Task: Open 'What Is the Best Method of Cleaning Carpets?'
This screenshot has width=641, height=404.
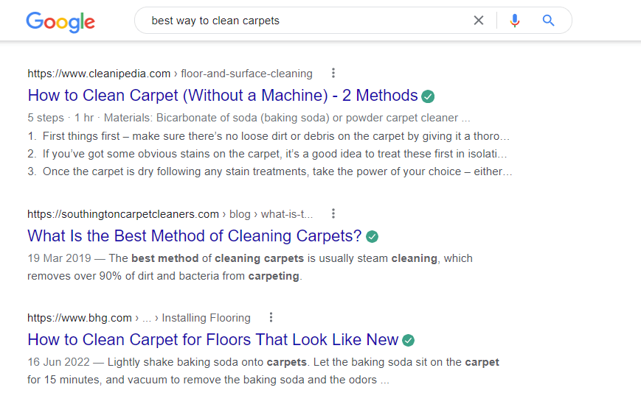Action: tap(195, 236)
